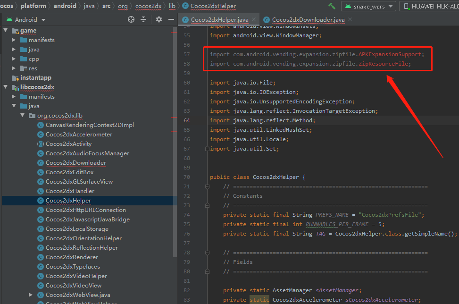
Task: Open project panel settings gear
Action: (159, 19)
